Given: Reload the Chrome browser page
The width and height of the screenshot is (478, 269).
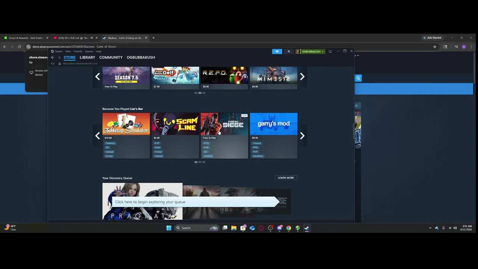Looking at the screenshot, I should pyautogui.click(x=19, y=47).
